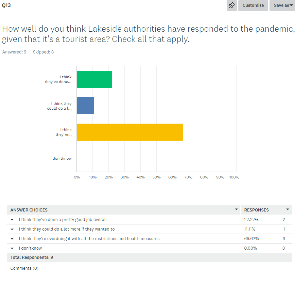Expand the 'pretty good job overall' row arrow
Viewport: 295px width, 283px height.
point(12,220)
